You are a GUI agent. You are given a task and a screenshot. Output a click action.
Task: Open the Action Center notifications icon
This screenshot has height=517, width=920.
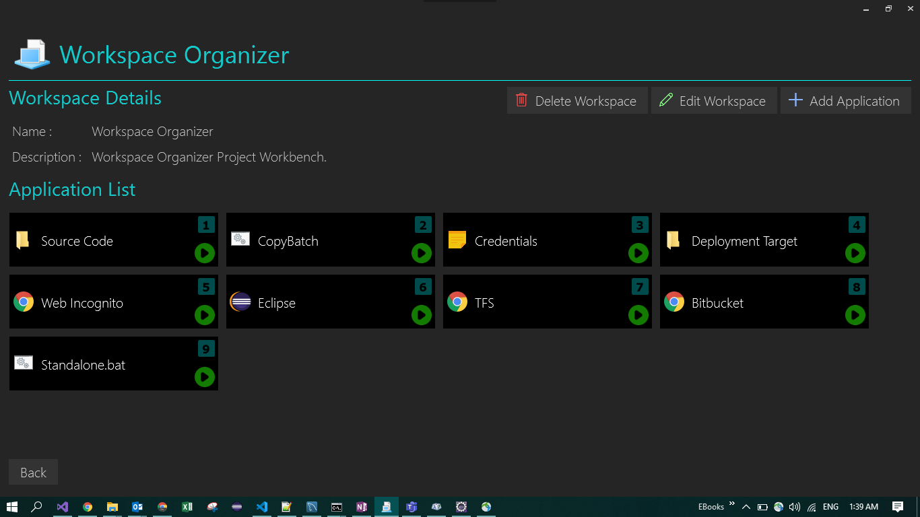[x=898, y=507]
